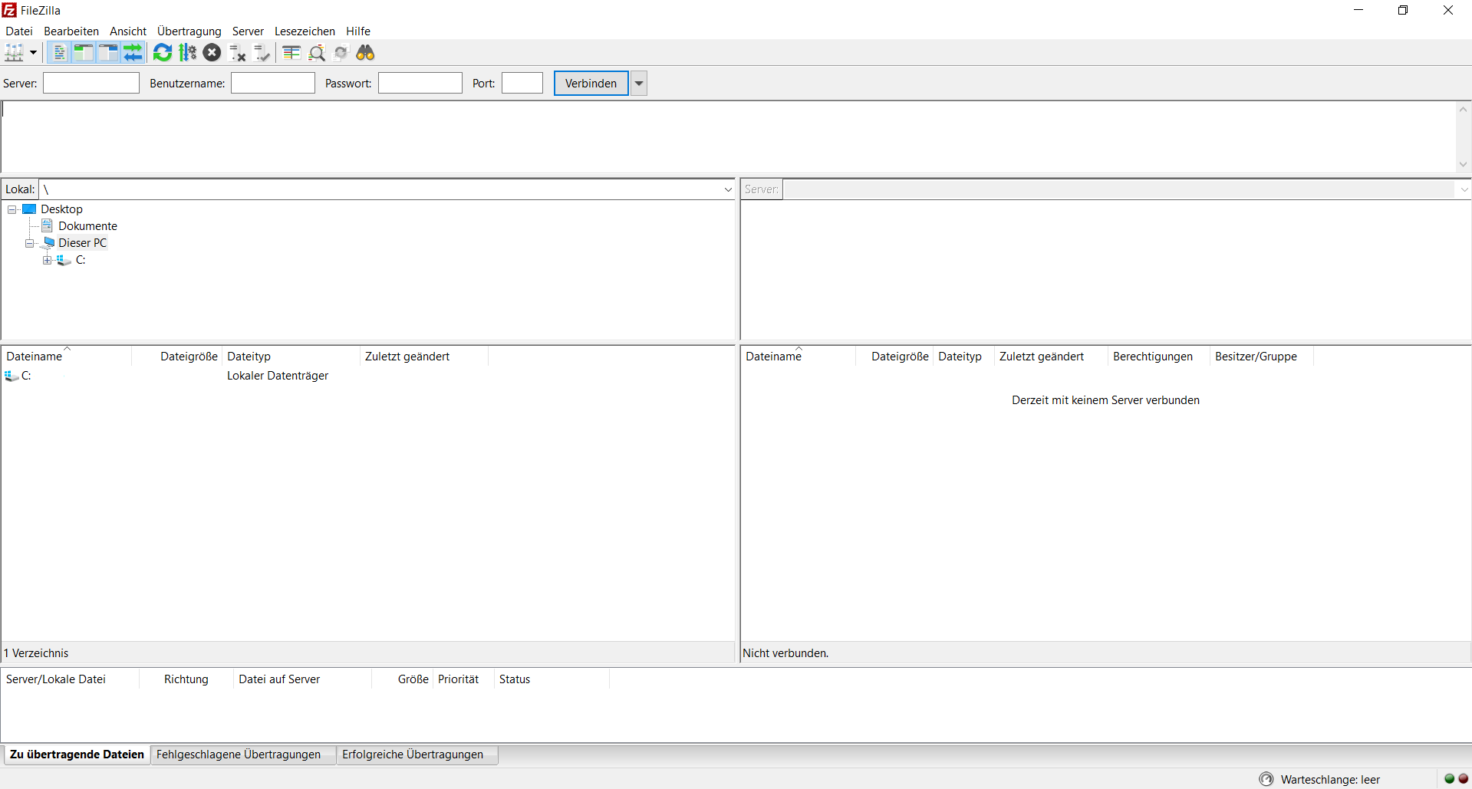The width and height of the screenshot is (1472, 789).
Task: Click the Port input field
Action: pyautogui.click(x=522, y=83)
